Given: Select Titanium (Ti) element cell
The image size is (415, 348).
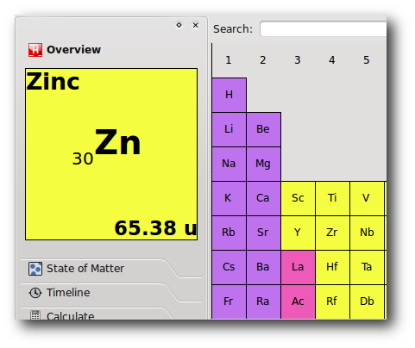Looking at the screenshot, I should coord(332,198).
